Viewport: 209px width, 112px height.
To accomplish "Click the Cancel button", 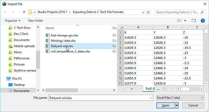I will (193, 105).
